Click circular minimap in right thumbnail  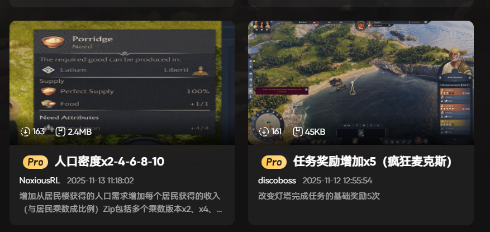pos(267,124)
